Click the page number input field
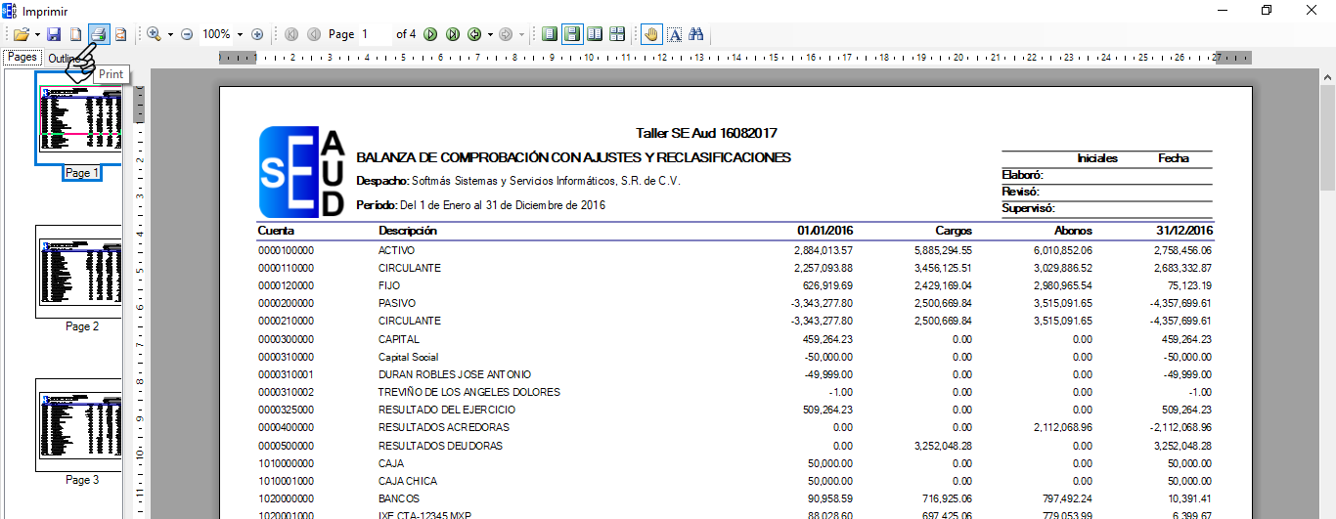Viewport: 1336px width, 519px height. (x=374, y=34)
